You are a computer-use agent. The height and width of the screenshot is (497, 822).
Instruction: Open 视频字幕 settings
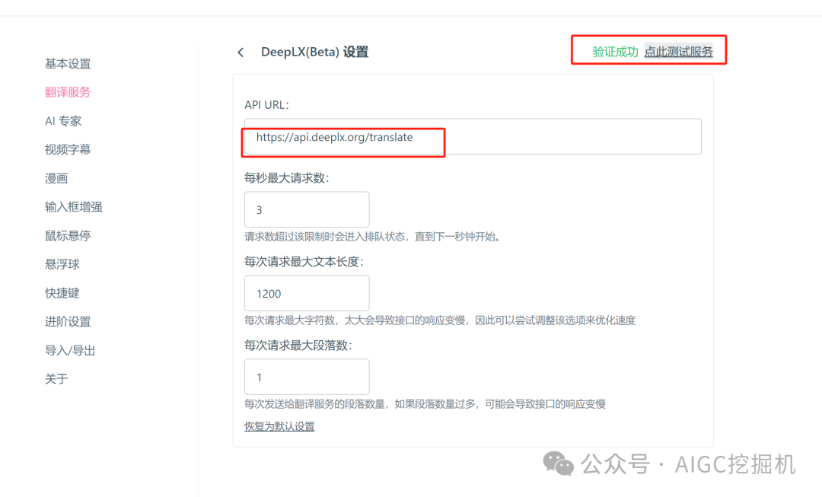coord(68,149)
